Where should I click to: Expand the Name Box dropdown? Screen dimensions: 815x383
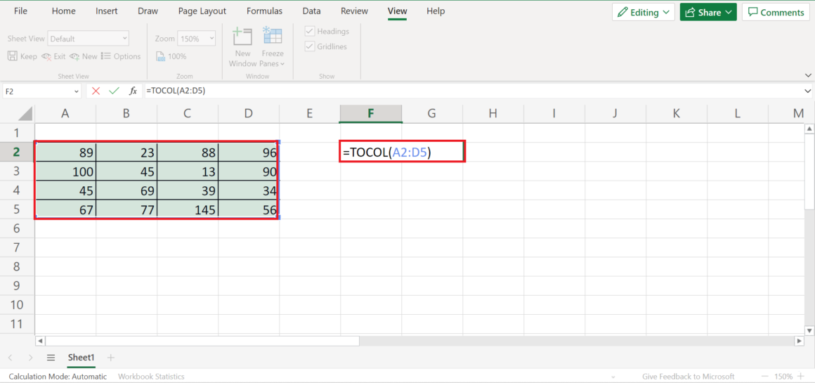point(77,91)
